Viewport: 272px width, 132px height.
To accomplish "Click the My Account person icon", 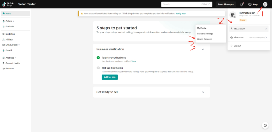I will (x=232, y=29).
